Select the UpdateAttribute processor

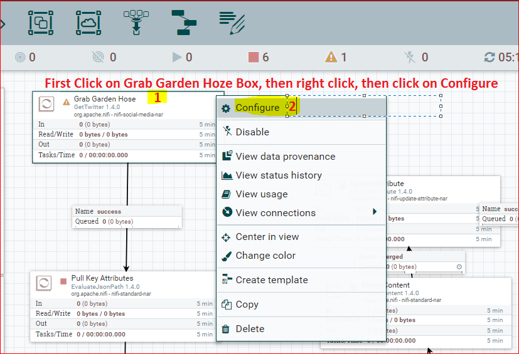click(x=444, y=212)
